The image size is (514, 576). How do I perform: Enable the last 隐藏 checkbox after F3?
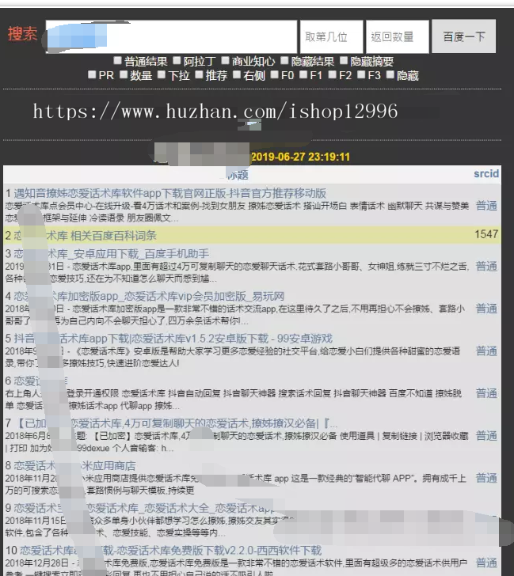(x=390, y=75)
